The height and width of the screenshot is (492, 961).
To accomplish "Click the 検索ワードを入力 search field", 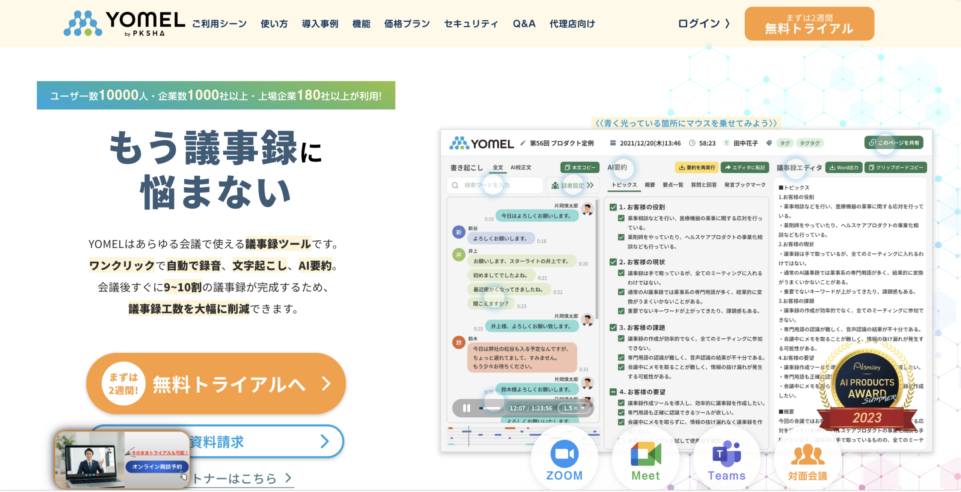I will point(495,185).
